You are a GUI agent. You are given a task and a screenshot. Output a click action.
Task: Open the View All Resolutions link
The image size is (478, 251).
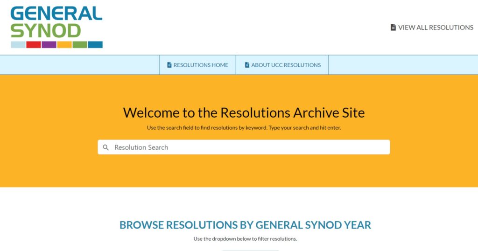coord(432,28)
